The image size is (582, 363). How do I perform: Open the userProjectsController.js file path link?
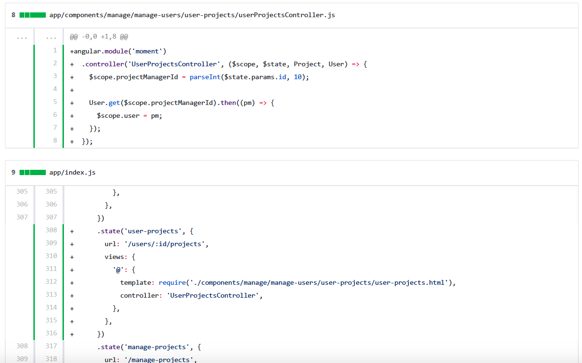click(192, 15)
